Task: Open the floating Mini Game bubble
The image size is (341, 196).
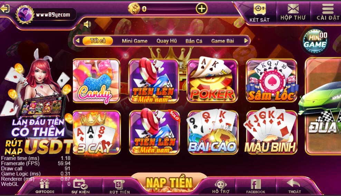Action: (315, 41)
